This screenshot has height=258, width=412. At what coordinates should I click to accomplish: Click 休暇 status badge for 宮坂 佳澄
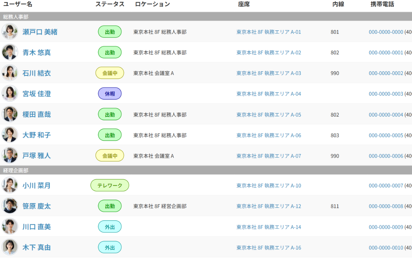click(110, 94)
